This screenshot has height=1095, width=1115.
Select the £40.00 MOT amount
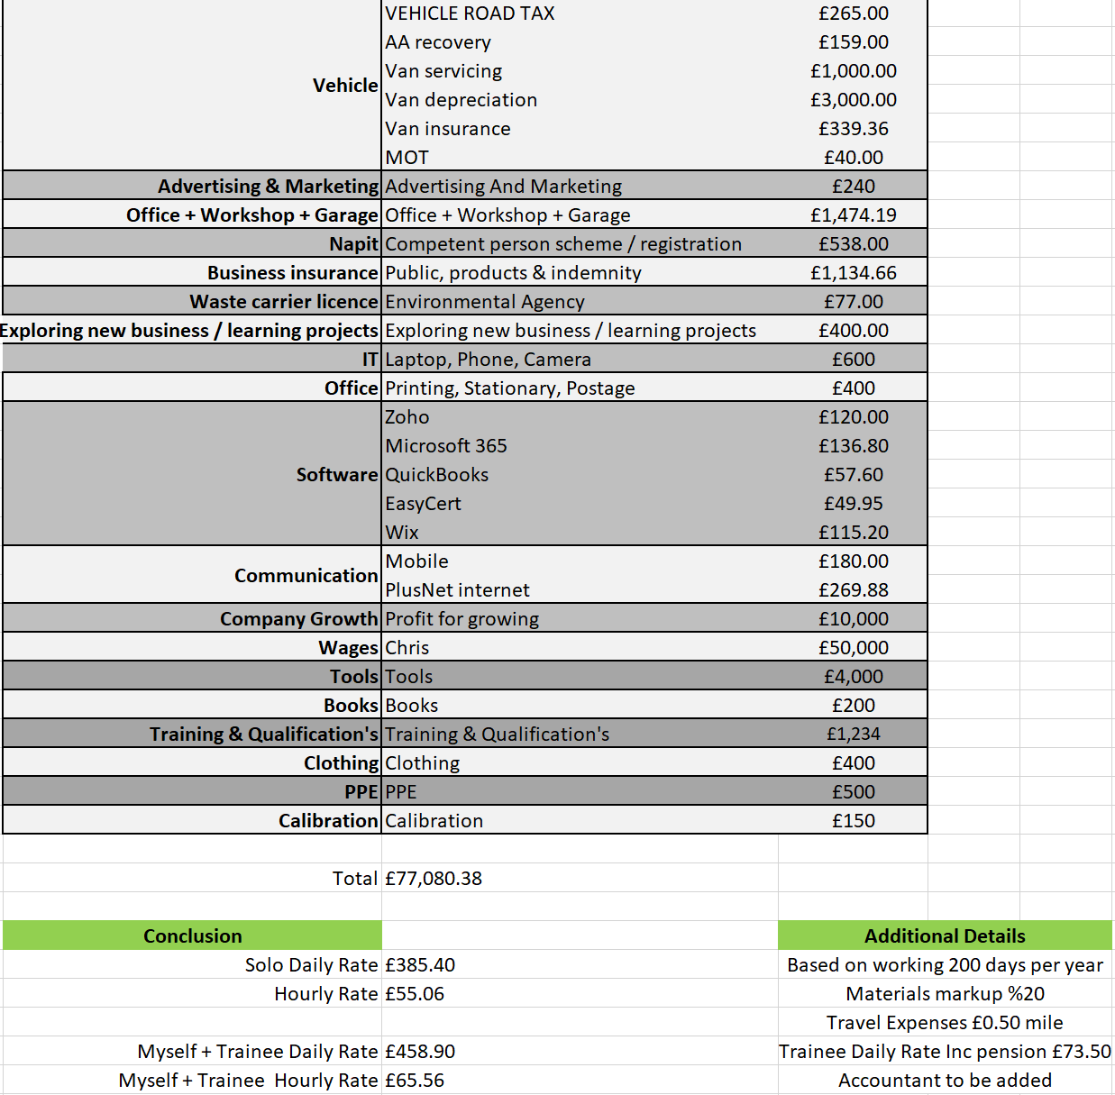pyautogui.click(x=854, y=158)
